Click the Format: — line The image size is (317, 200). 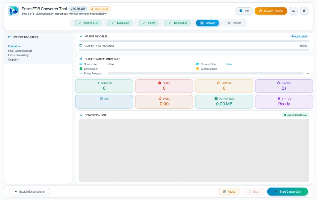pyautogui.click(x=14, y=46)
